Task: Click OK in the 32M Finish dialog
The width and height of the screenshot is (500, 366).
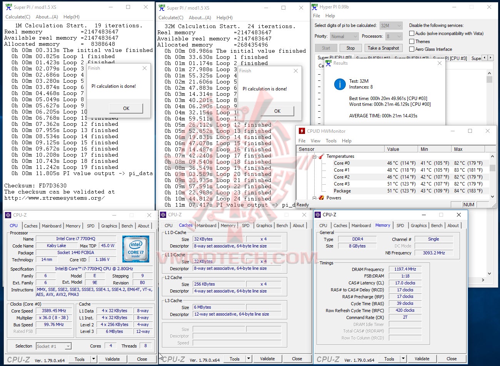Action: [277, 111]
